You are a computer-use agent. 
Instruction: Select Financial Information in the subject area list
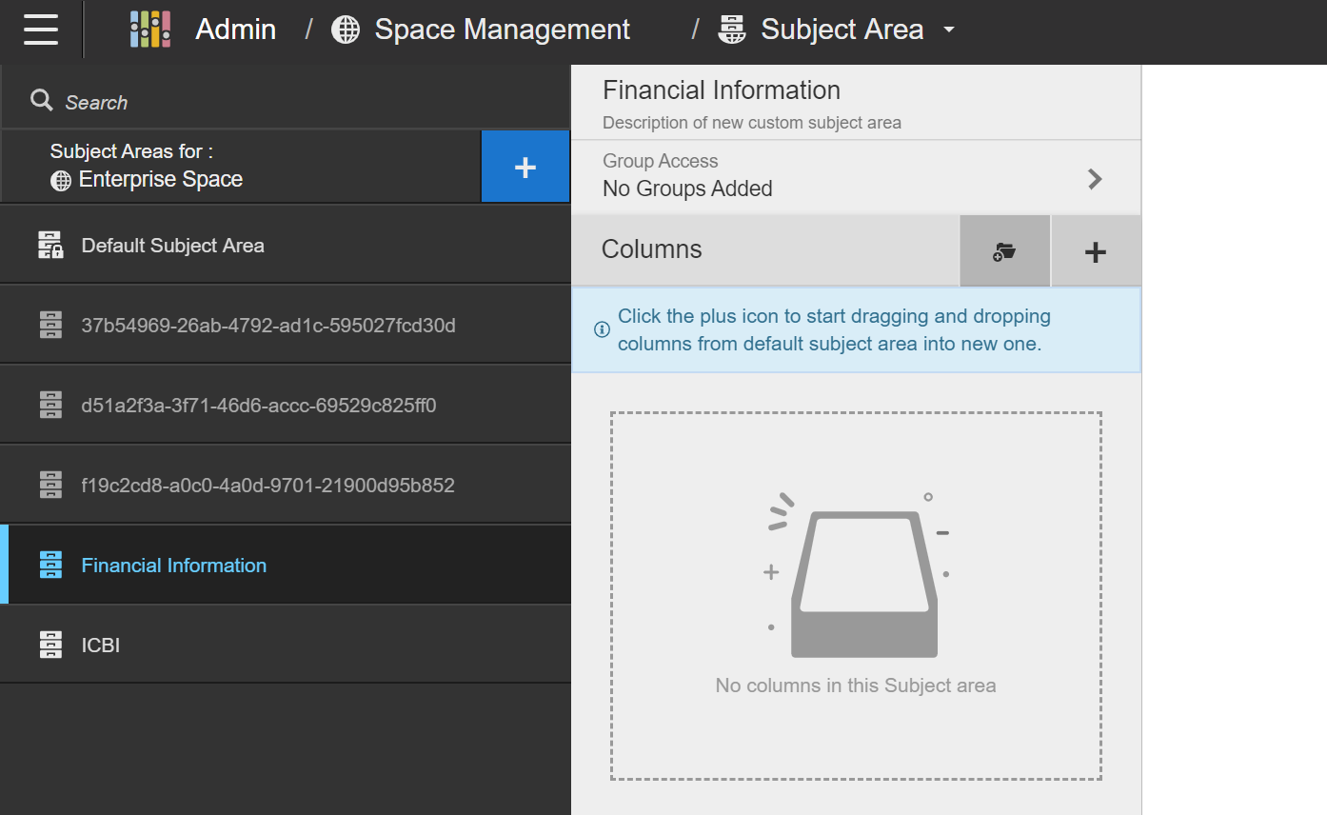pos(286,565)
